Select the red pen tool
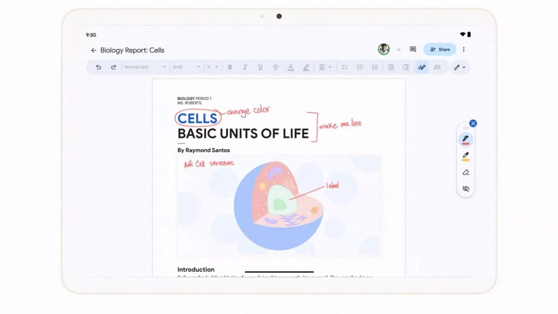This screenshot has height=314, width=558. [x=465, y=139]
